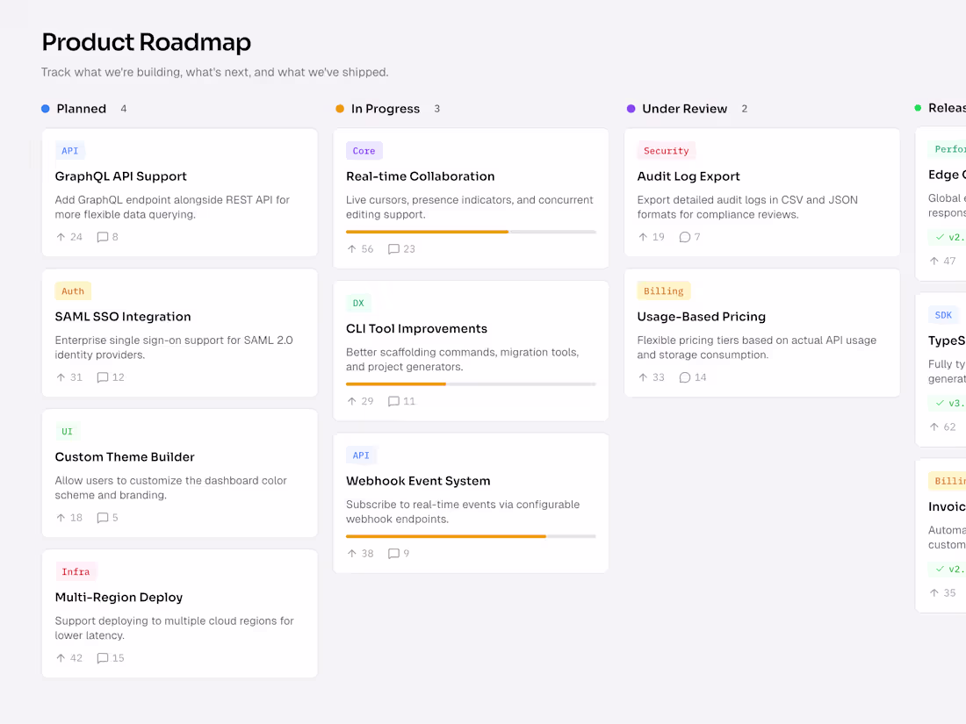Select the Under Review column header
The width and height of the screenshot is (966, 724).
coord(685,108)
